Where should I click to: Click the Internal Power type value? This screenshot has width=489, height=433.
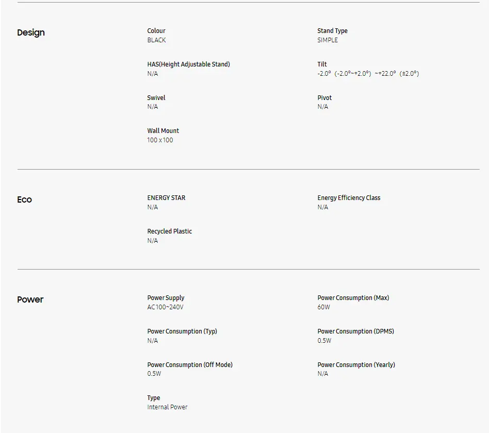(167, 407)
